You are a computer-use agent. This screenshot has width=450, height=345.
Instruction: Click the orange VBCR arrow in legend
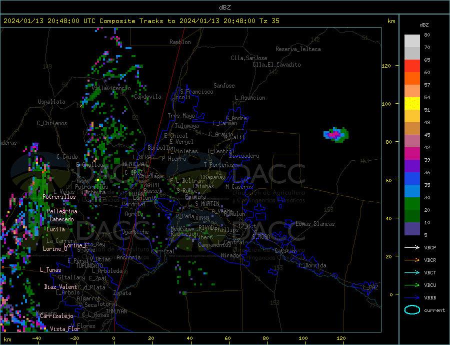click(412, 260)
